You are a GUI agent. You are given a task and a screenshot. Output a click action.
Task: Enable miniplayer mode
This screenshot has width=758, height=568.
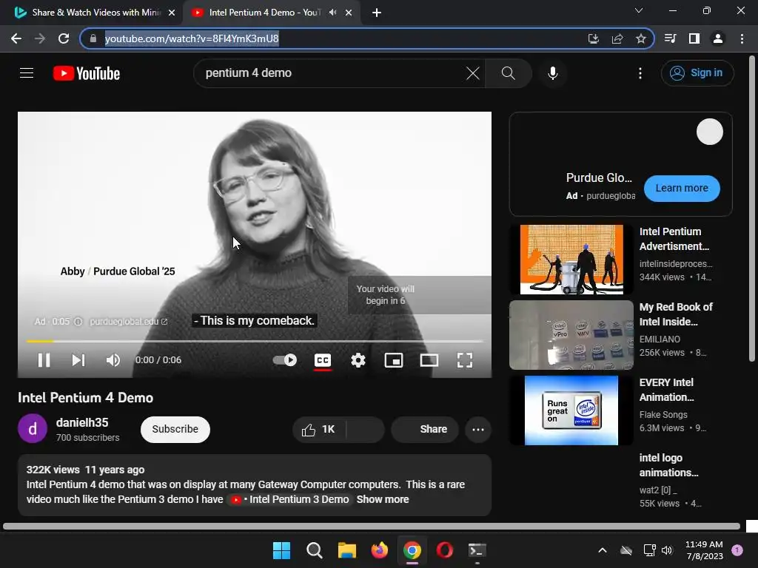[x=394, y=360]
